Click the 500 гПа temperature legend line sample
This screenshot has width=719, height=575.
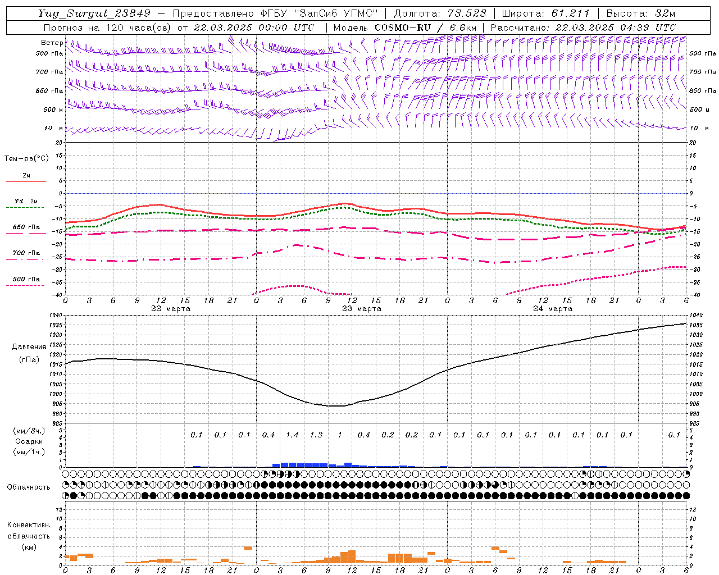(25, 285)
